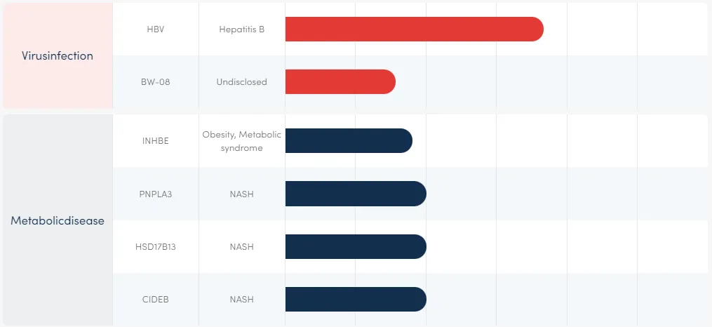Click the Virusinfection category cell
Screen dimensions: 712x327
(x=58, y=55)
